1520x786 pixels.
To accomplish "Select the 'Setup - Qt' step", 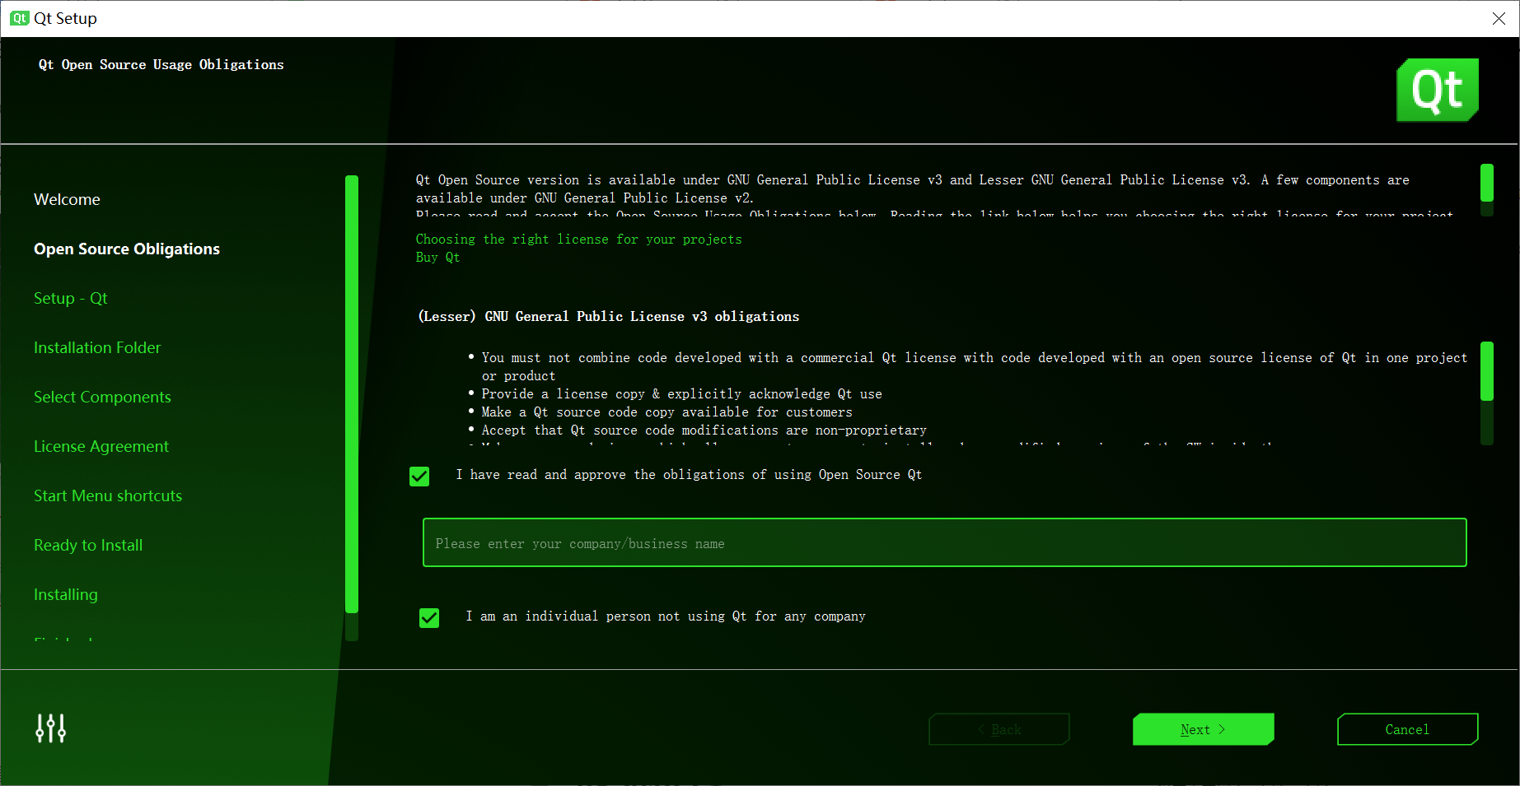I will (70, 298).
